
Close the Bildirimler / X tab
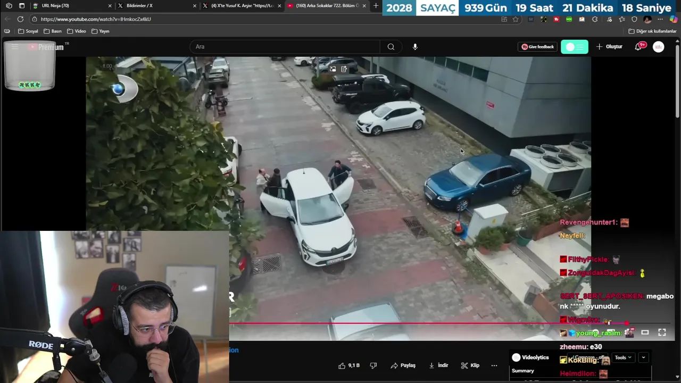195,6
